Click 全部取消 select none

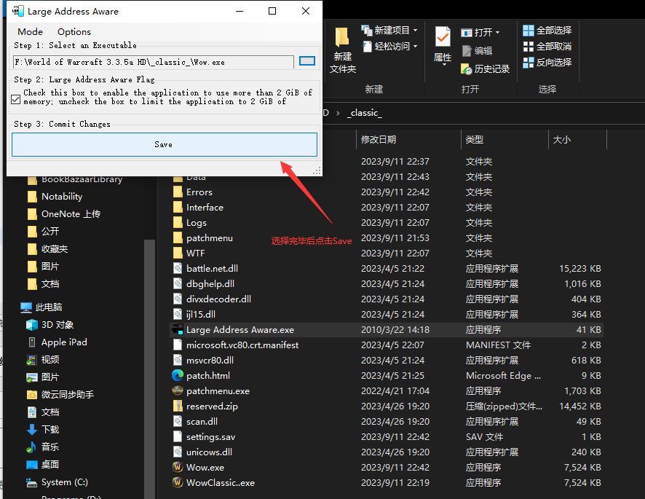pyautogui.click(x=547, y=46)
